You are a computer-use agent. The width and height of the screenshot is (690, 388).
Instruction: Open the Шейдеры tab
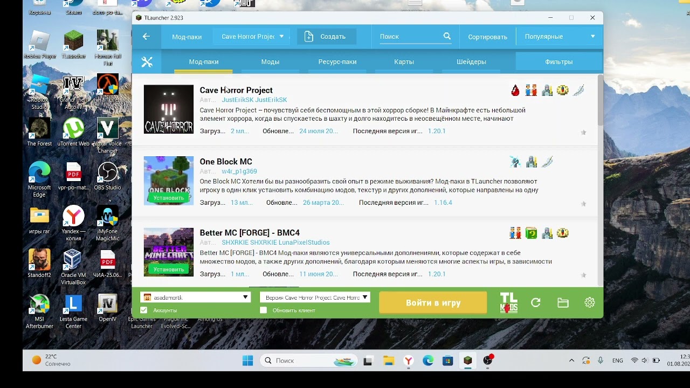tap(471, 62)
